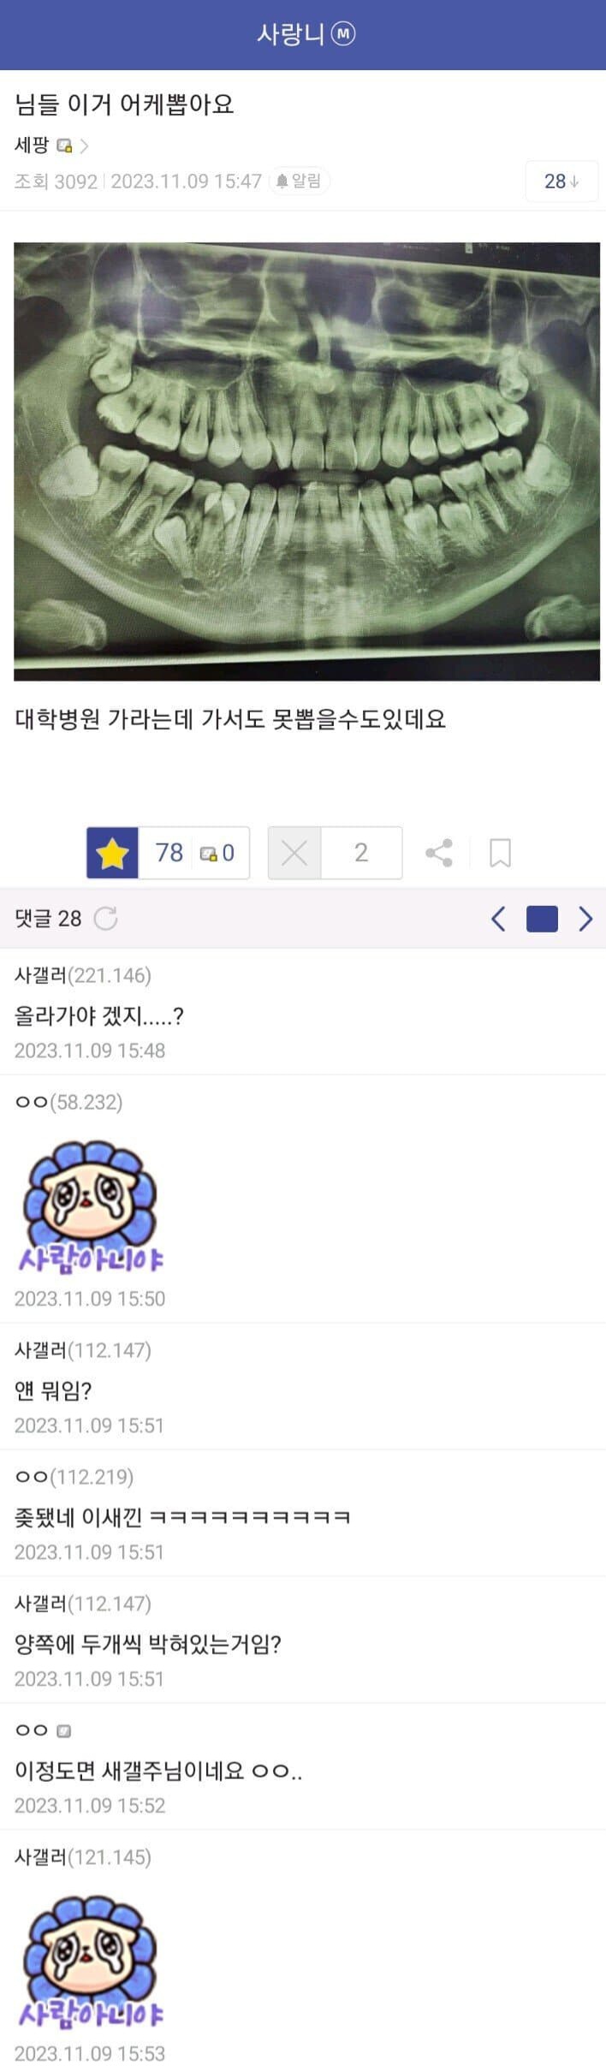Toggle the blue comment view square

(x=542, y=919)
